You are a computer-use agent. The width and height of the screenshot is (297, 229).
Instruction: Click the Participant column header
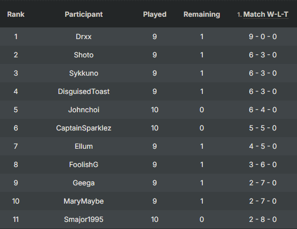click(84, 14)
